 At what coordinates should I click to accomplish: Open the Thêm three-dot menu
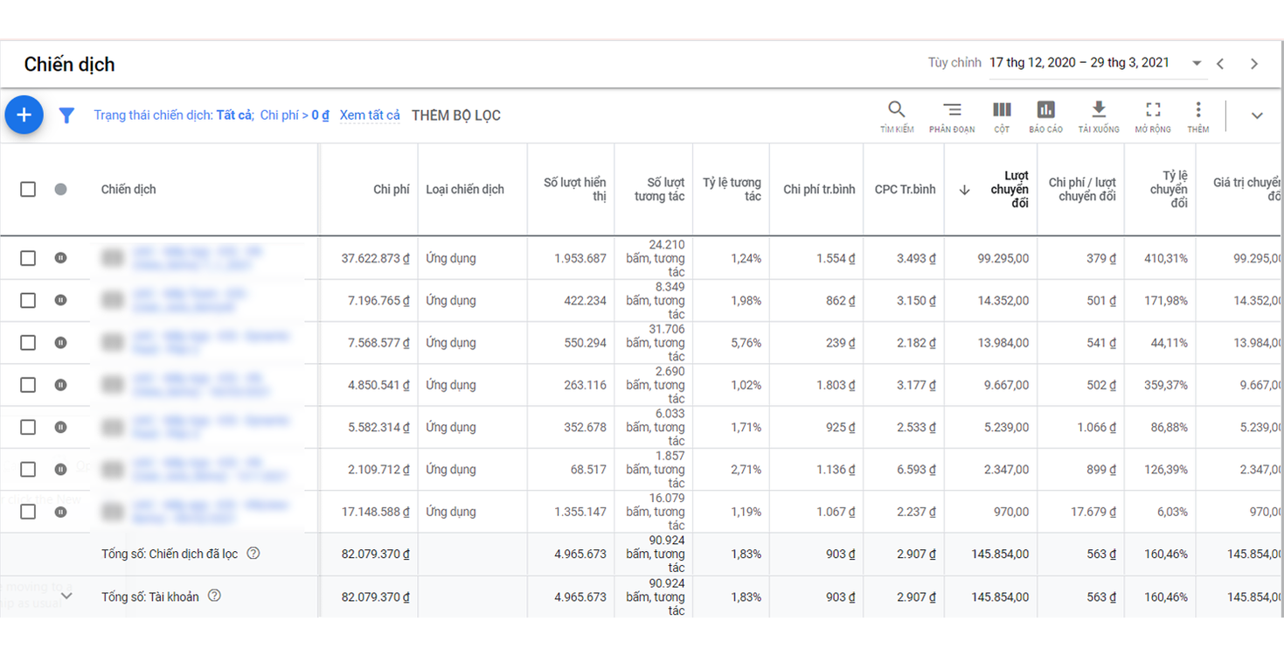[x=1197, y=115]
